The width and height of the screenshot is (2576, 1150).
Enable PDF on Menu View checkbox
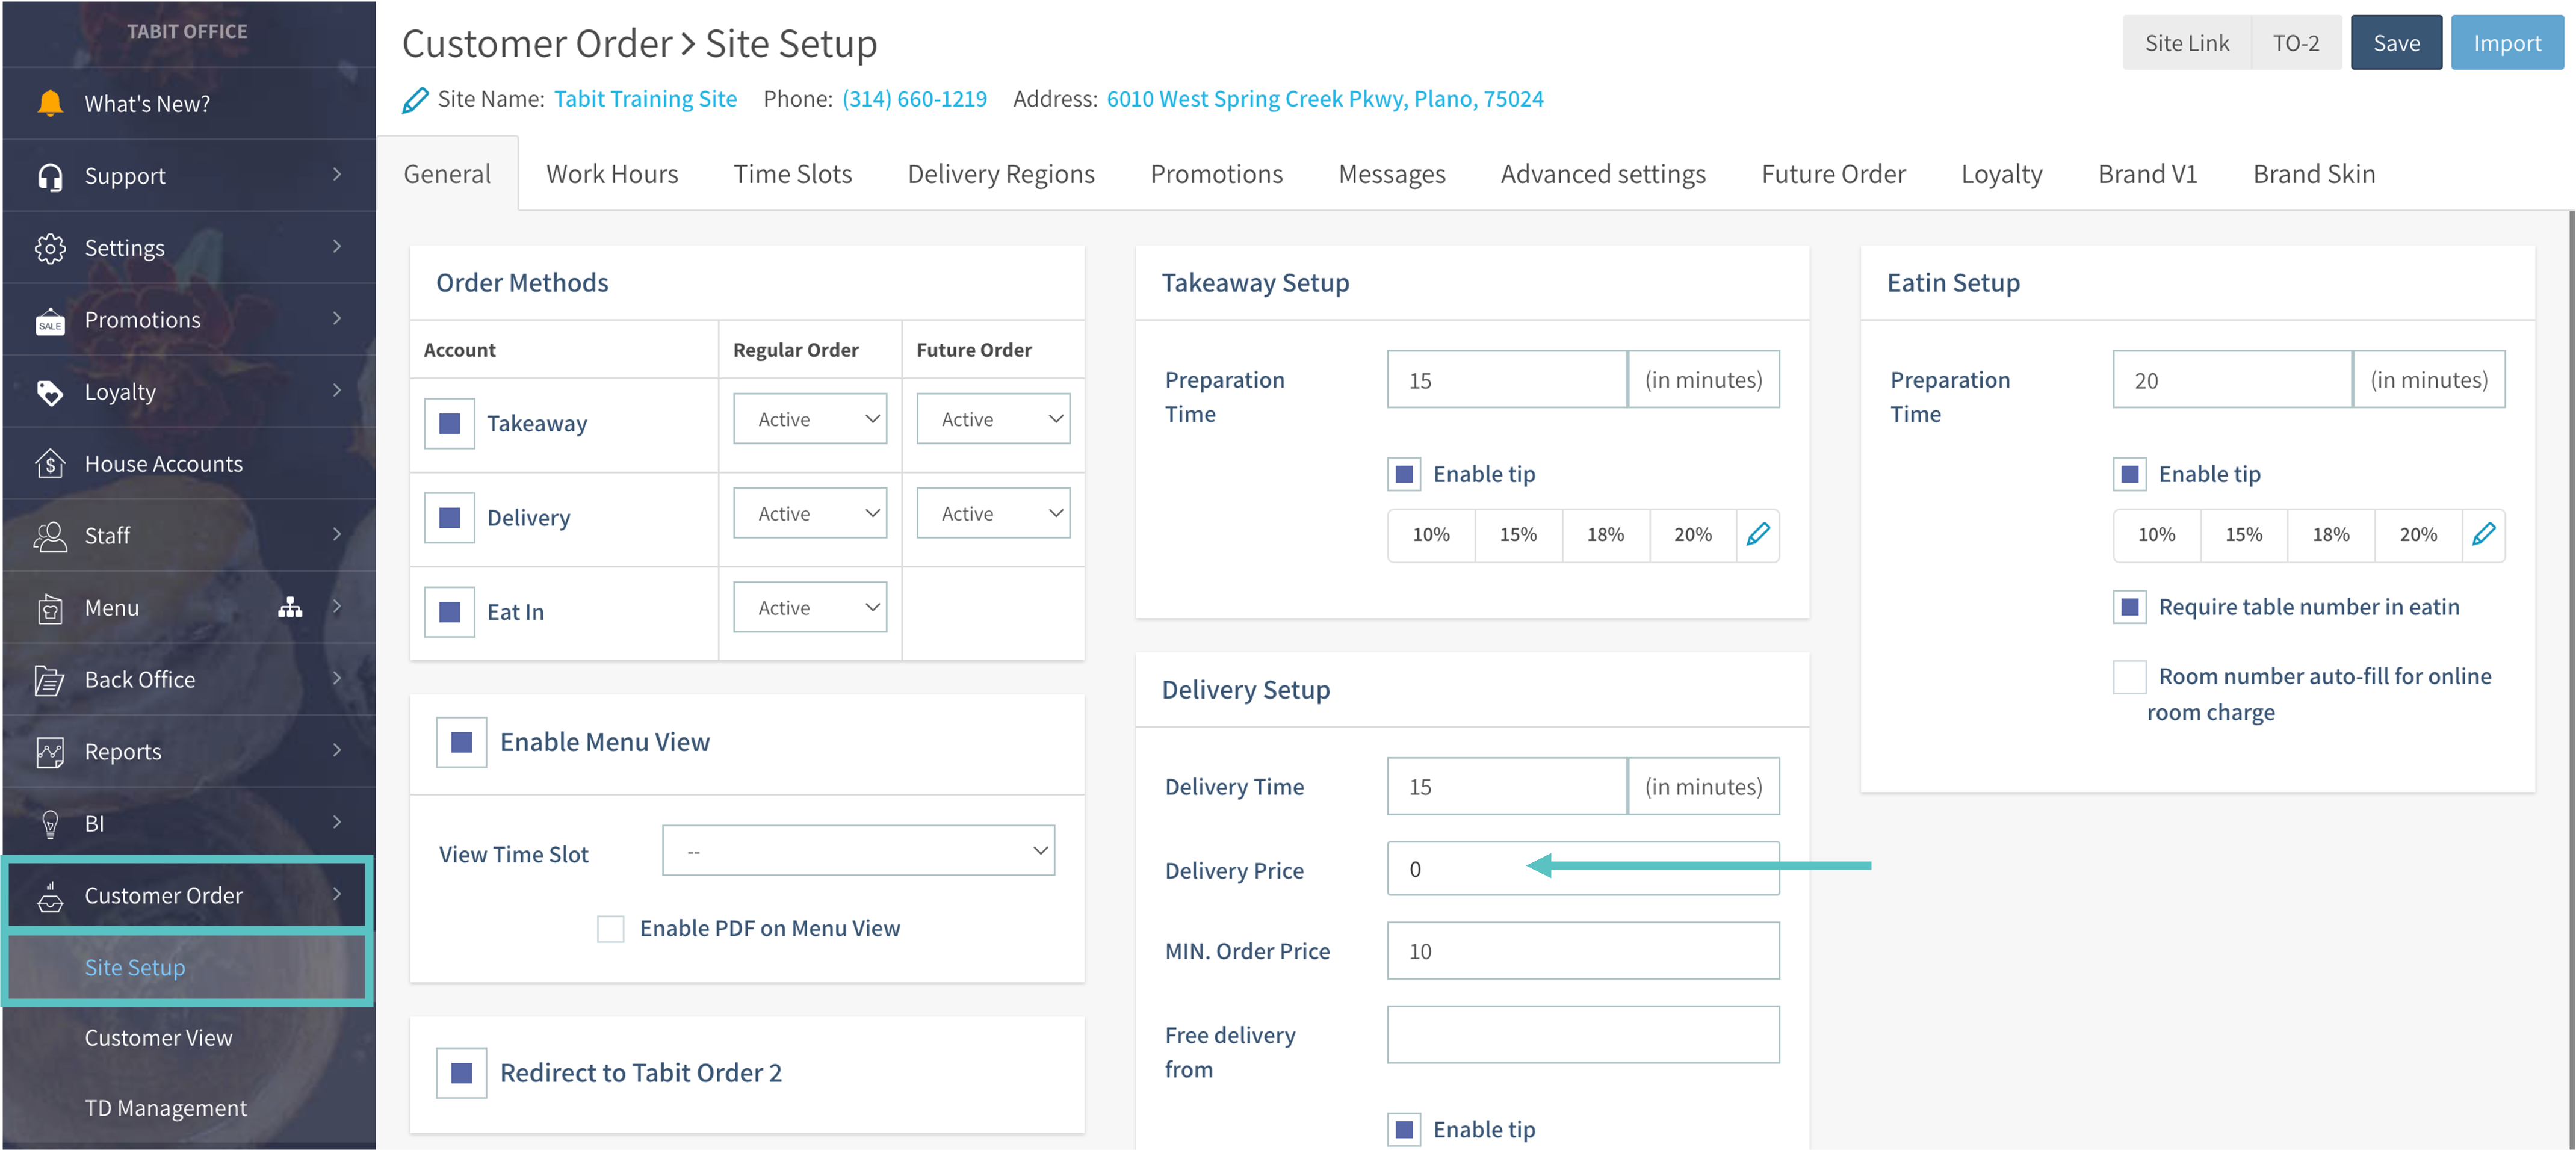[x=610, y=928]
